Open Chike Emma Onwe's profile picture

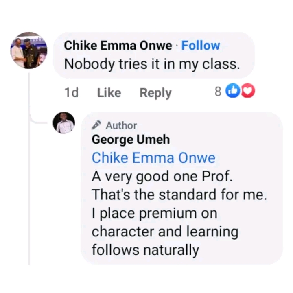[29, 50]
